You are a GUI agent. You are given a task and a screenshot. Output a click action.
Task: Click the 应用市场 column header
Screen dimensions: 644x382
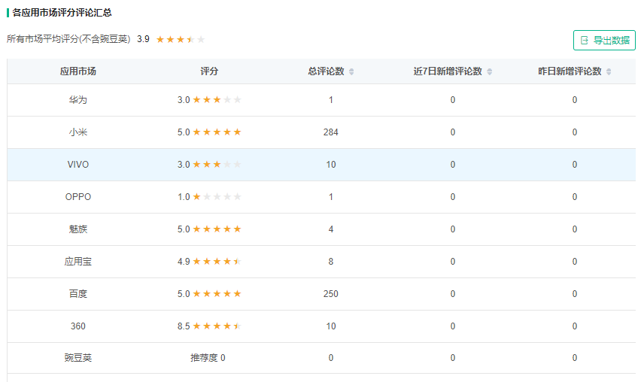point(78,71)
